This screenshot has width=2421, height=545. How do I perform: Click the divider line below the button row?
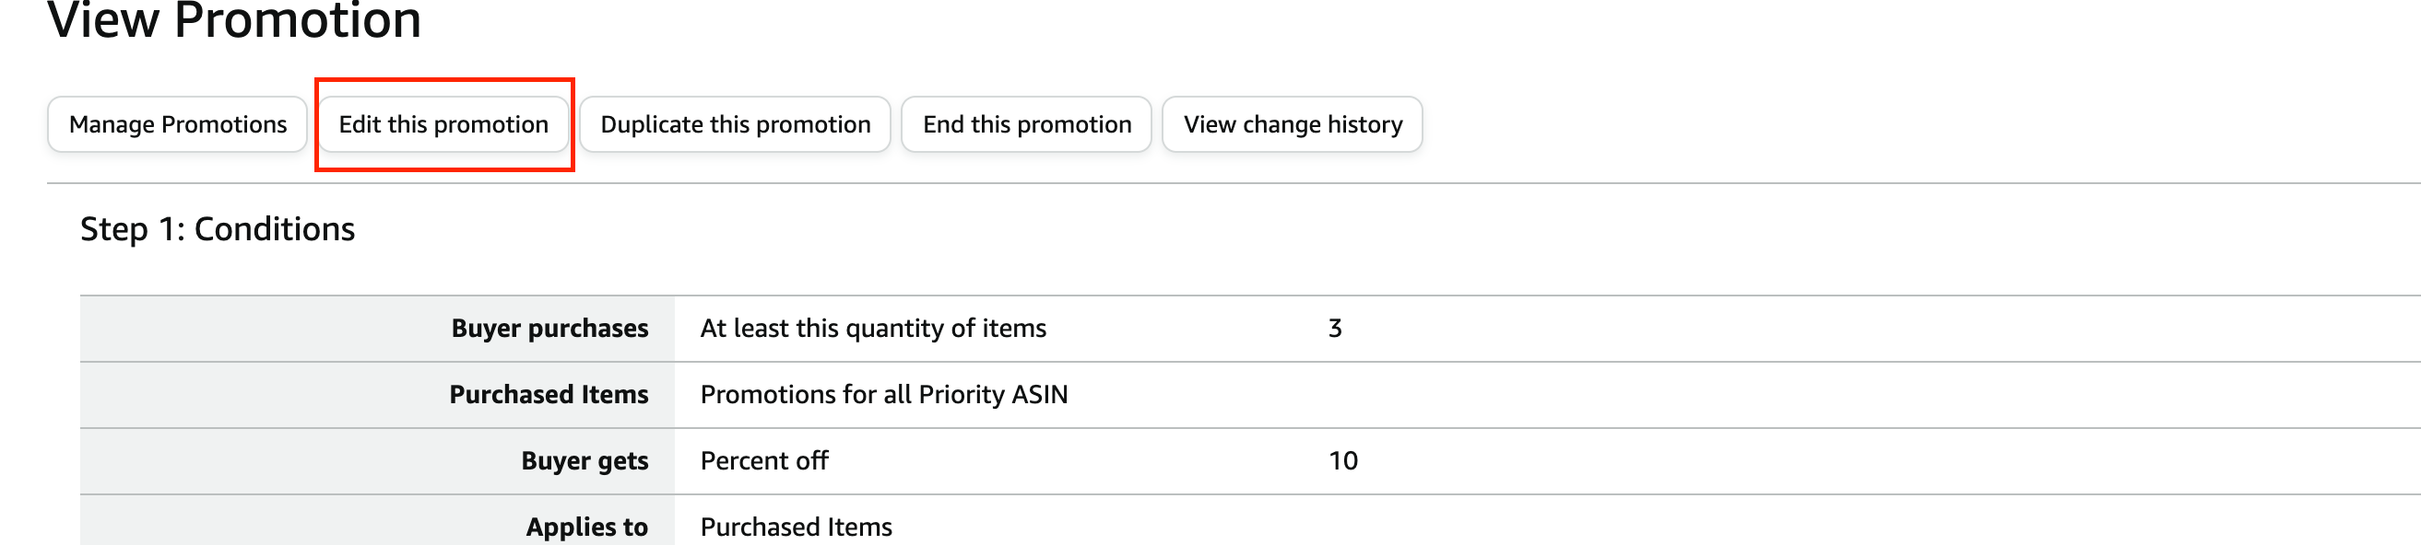[x=1222, y=183]
